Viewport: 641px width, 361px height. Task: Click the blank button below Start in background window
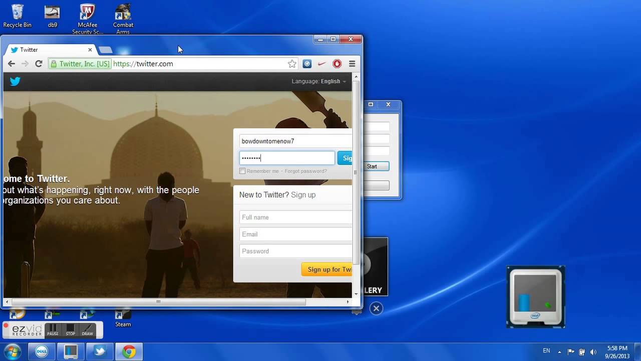pyautogui.click(x=376, y=186)
